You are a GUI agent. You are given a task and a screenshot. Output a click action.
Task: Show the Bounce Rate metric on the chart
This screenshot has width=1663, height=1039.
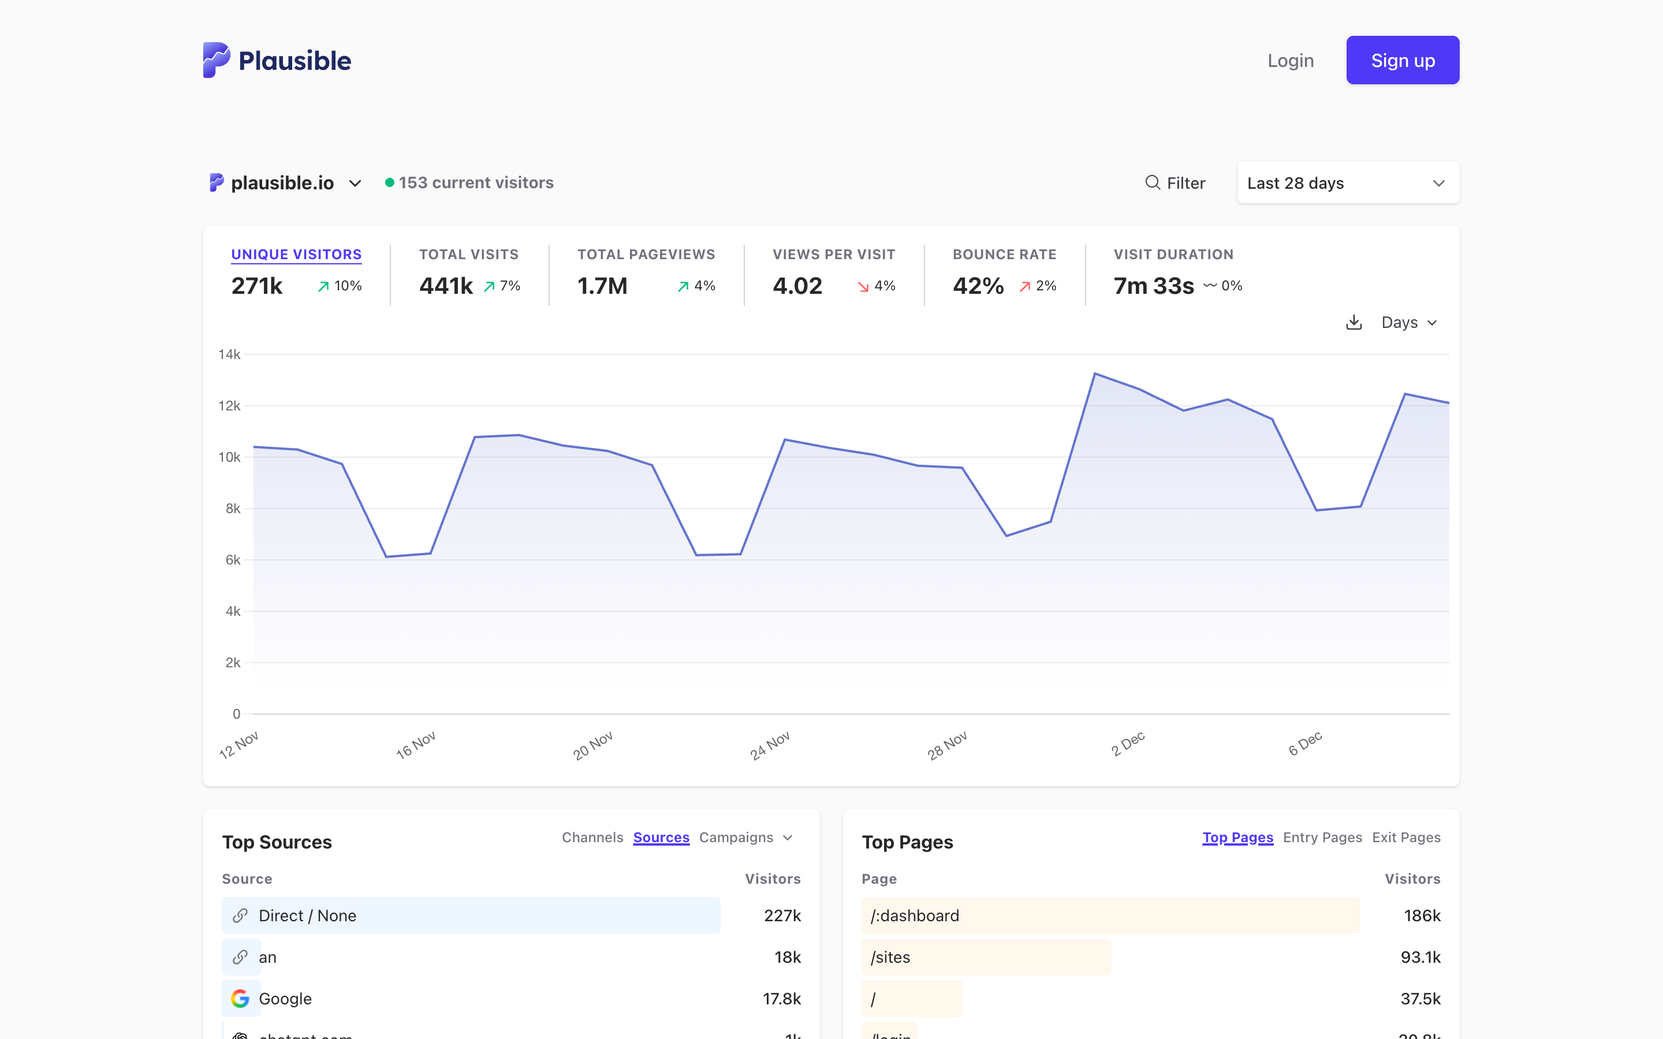pyautogui.click(x=1004, y=255)
